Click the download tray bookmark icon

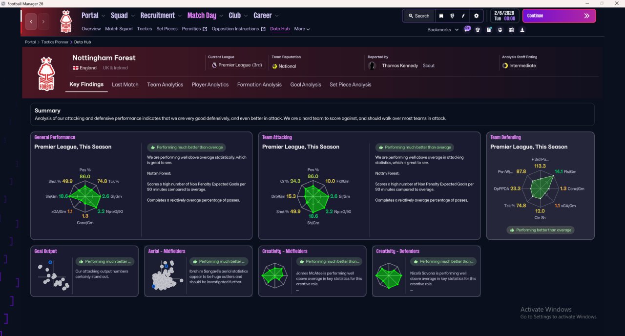(522, 30)
